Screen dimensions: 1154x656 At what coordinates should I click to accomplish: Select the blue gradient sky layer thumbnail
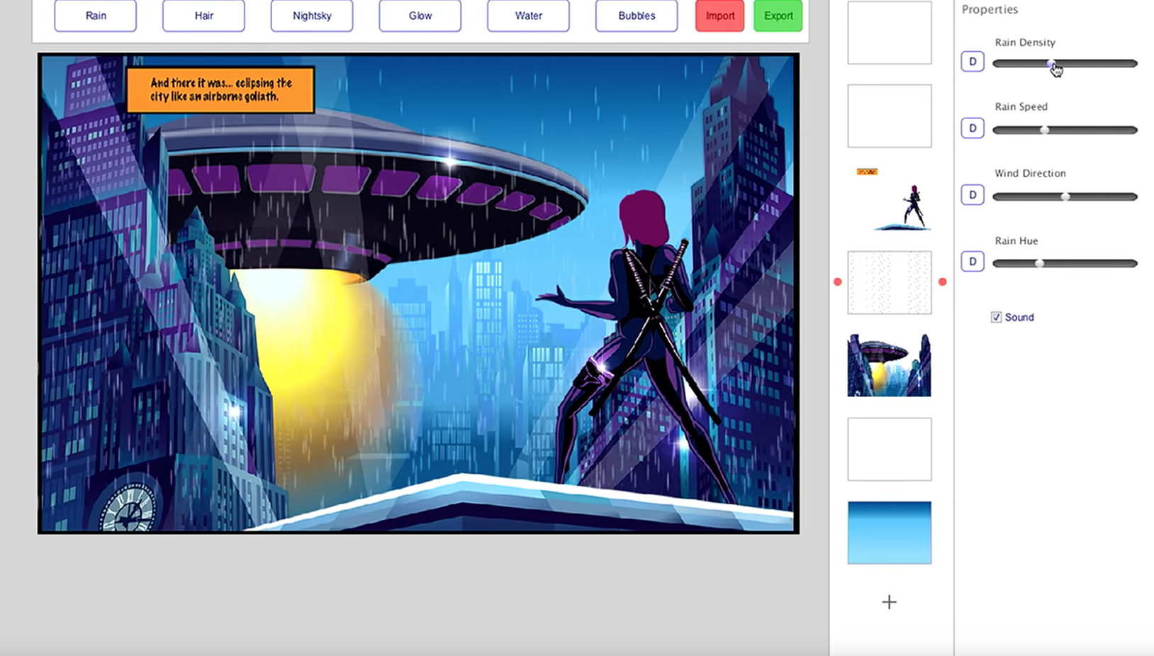pos(889,533)
